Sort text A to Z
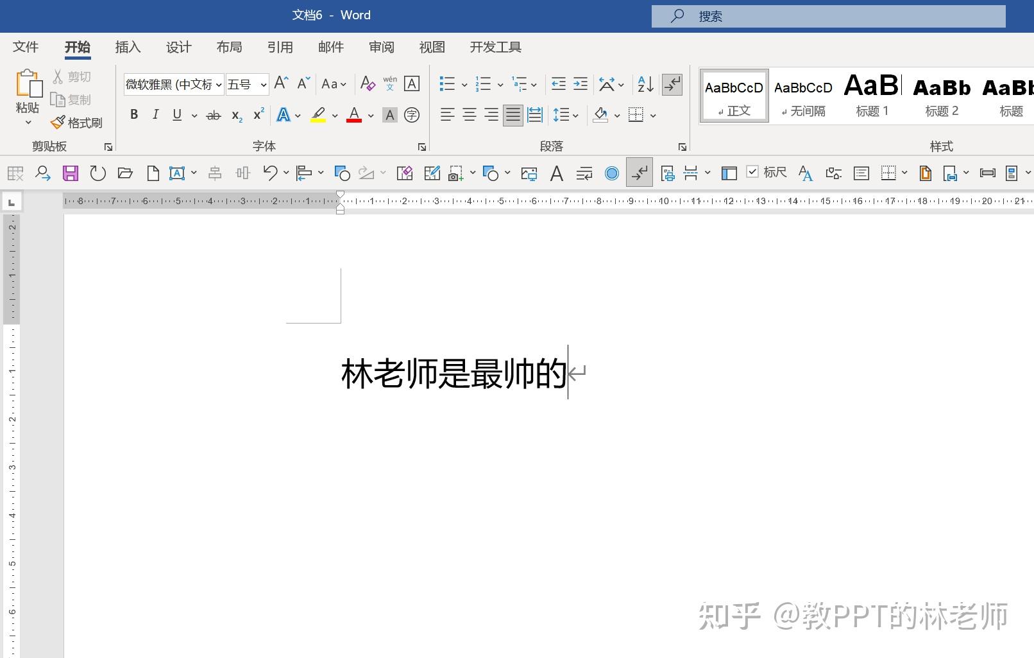Viewport: 1034px width, 658px height. coord(645,83)
